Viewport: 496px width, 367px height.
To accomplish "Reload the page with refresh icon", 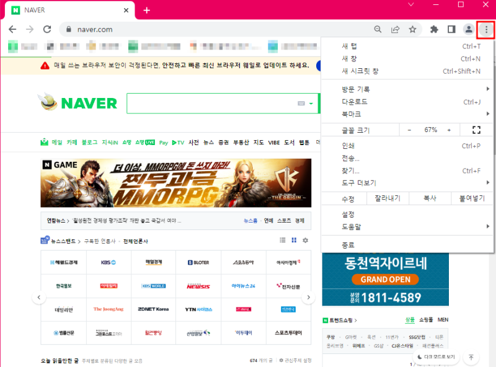I will (x=47, y=29).
